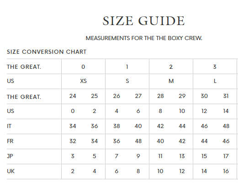Click the IT row label

[9, 126]
